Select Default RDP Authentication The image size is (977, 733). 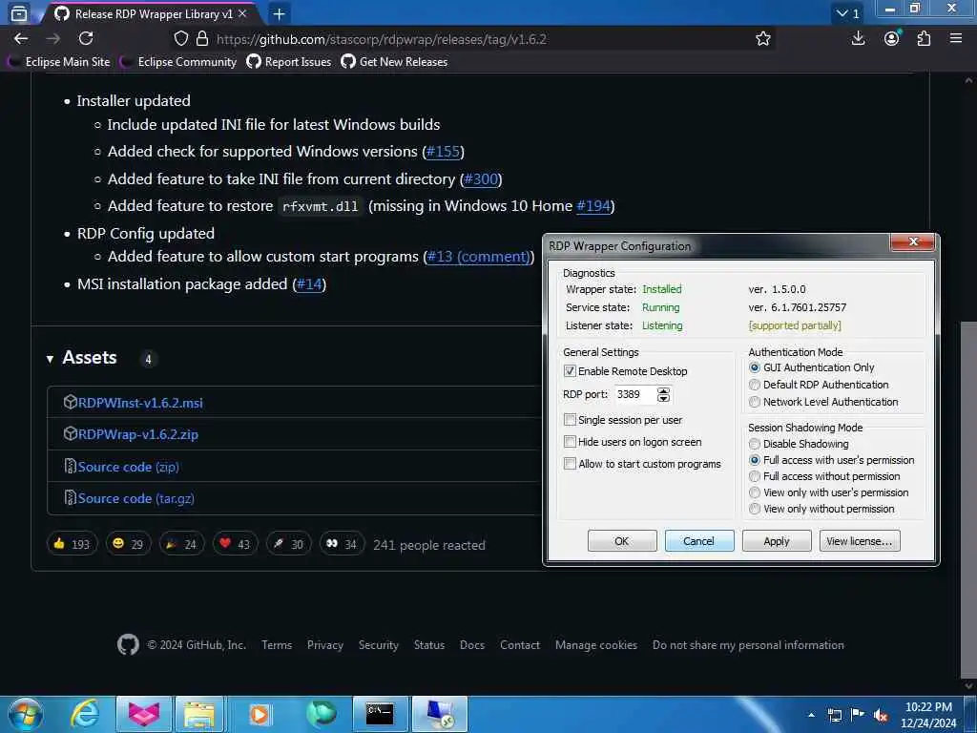(x=755, y=385)
